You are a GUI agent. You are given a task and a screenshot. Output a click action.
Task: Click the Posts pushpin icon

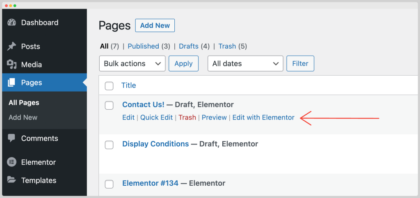point(11,47)
